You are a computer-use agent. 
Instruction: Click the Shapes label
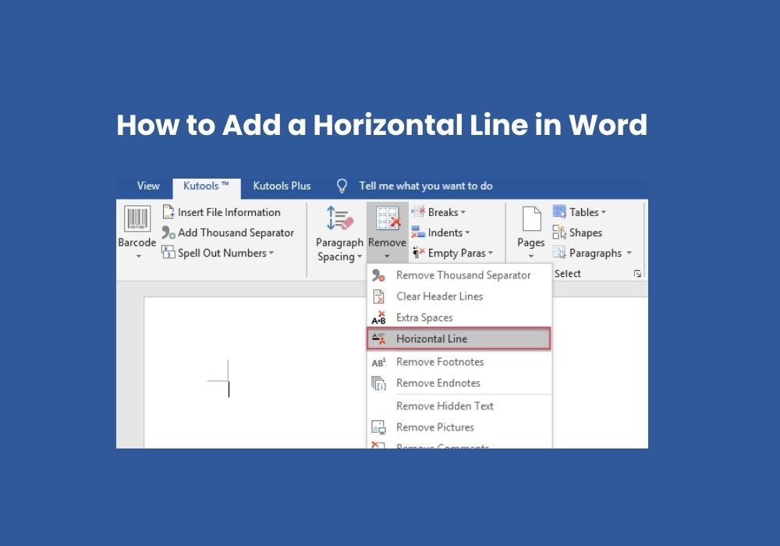click(x=586, y=232)
